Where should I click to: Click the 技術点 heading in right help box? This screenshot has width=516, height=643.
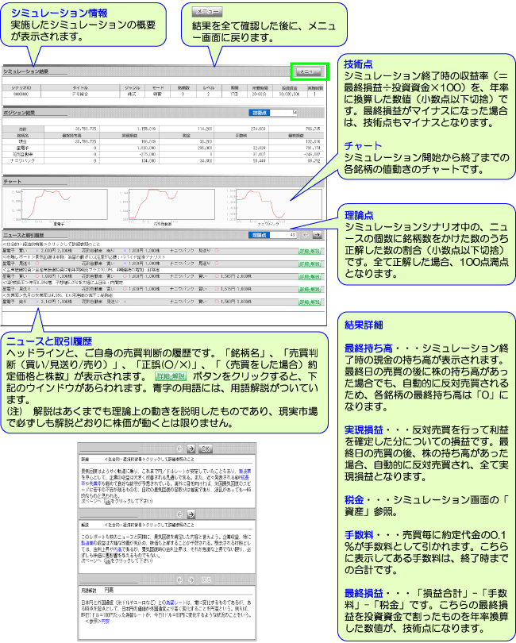click(358, 64)
